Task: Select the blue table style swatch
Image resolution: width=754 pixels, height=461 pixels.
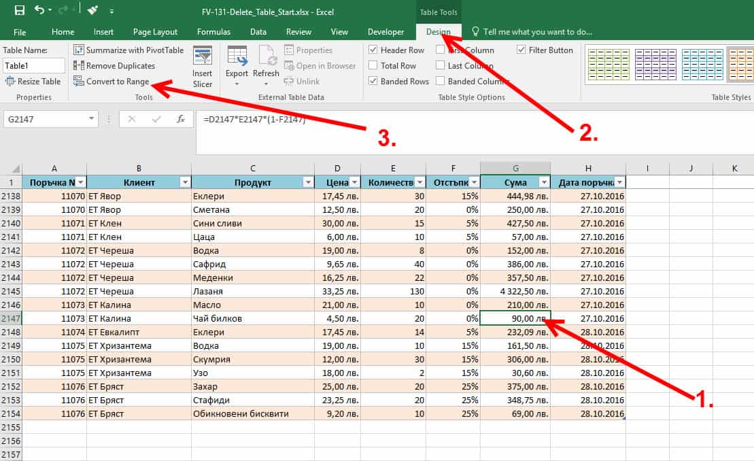Action: [x=702, y=65]
